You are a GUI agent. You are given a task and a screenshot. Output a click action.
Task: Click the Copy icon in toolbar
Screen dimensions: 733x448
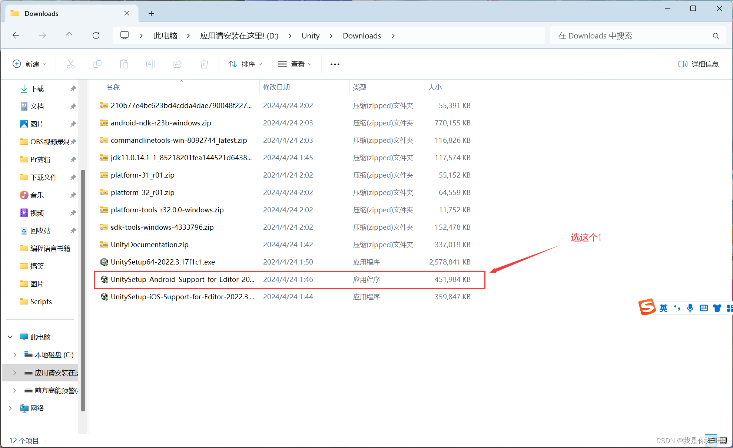click(x=97, y=64)
